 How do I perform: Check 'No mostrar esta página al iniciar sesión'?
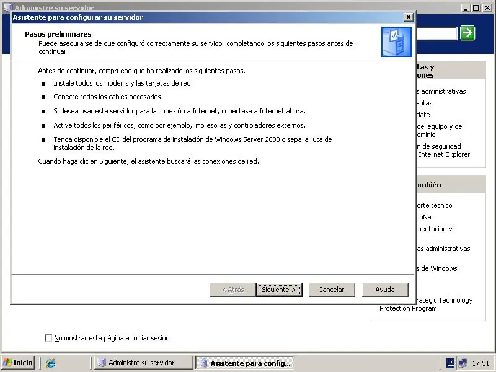point(48,338)
